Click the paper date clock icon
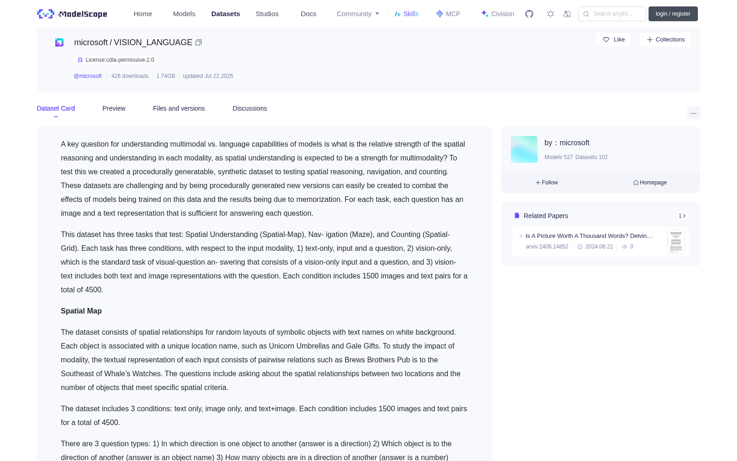The width and height of the screenshot is (737, 461). [580, 247]
